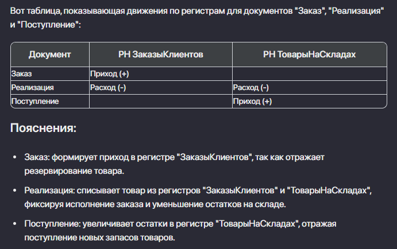
Task: Click the "Заказ" cell in the first column
Action: (x=22, y=74)
